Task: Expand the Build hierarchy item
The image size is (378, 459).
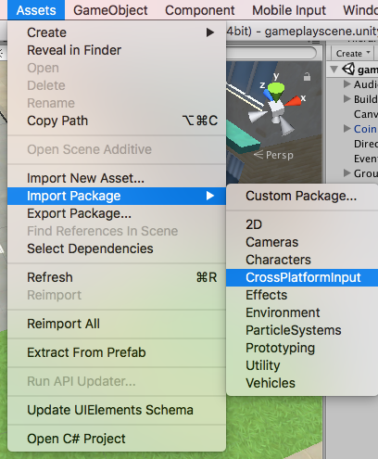Action: 347,98
